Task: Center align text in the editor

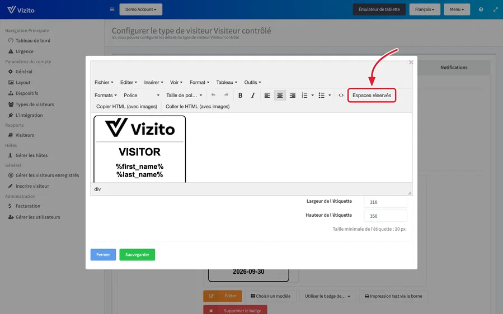Action: (280, 95)
